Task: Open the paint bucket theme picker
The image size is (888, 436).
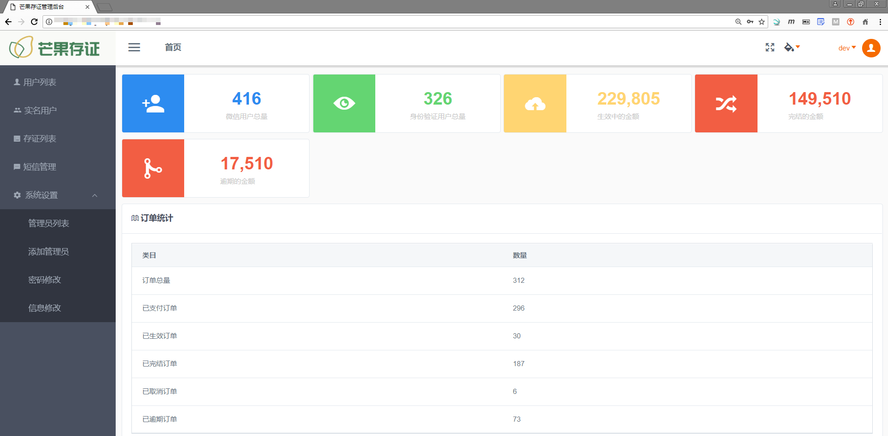Action: coord(791,47)
